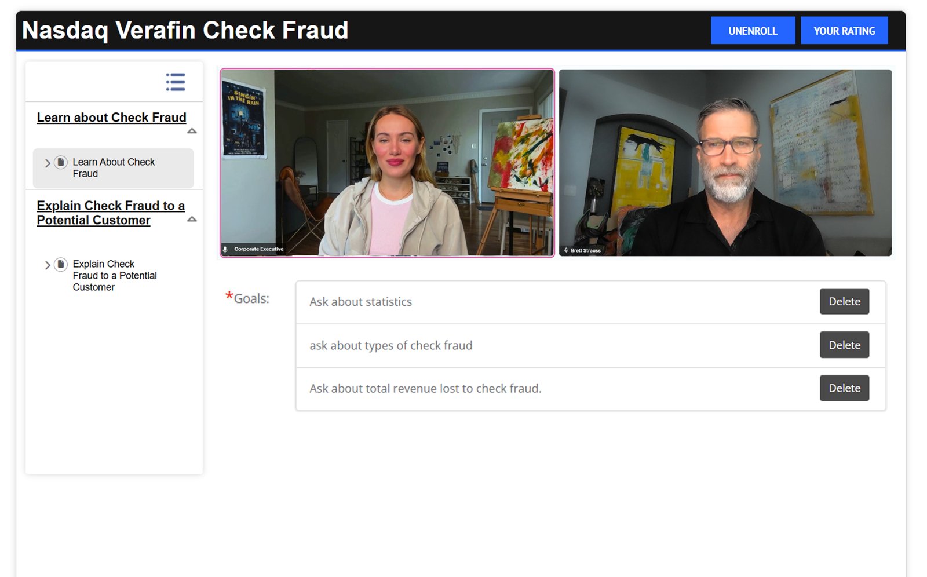Delete the total revenue lost goal

844,388
